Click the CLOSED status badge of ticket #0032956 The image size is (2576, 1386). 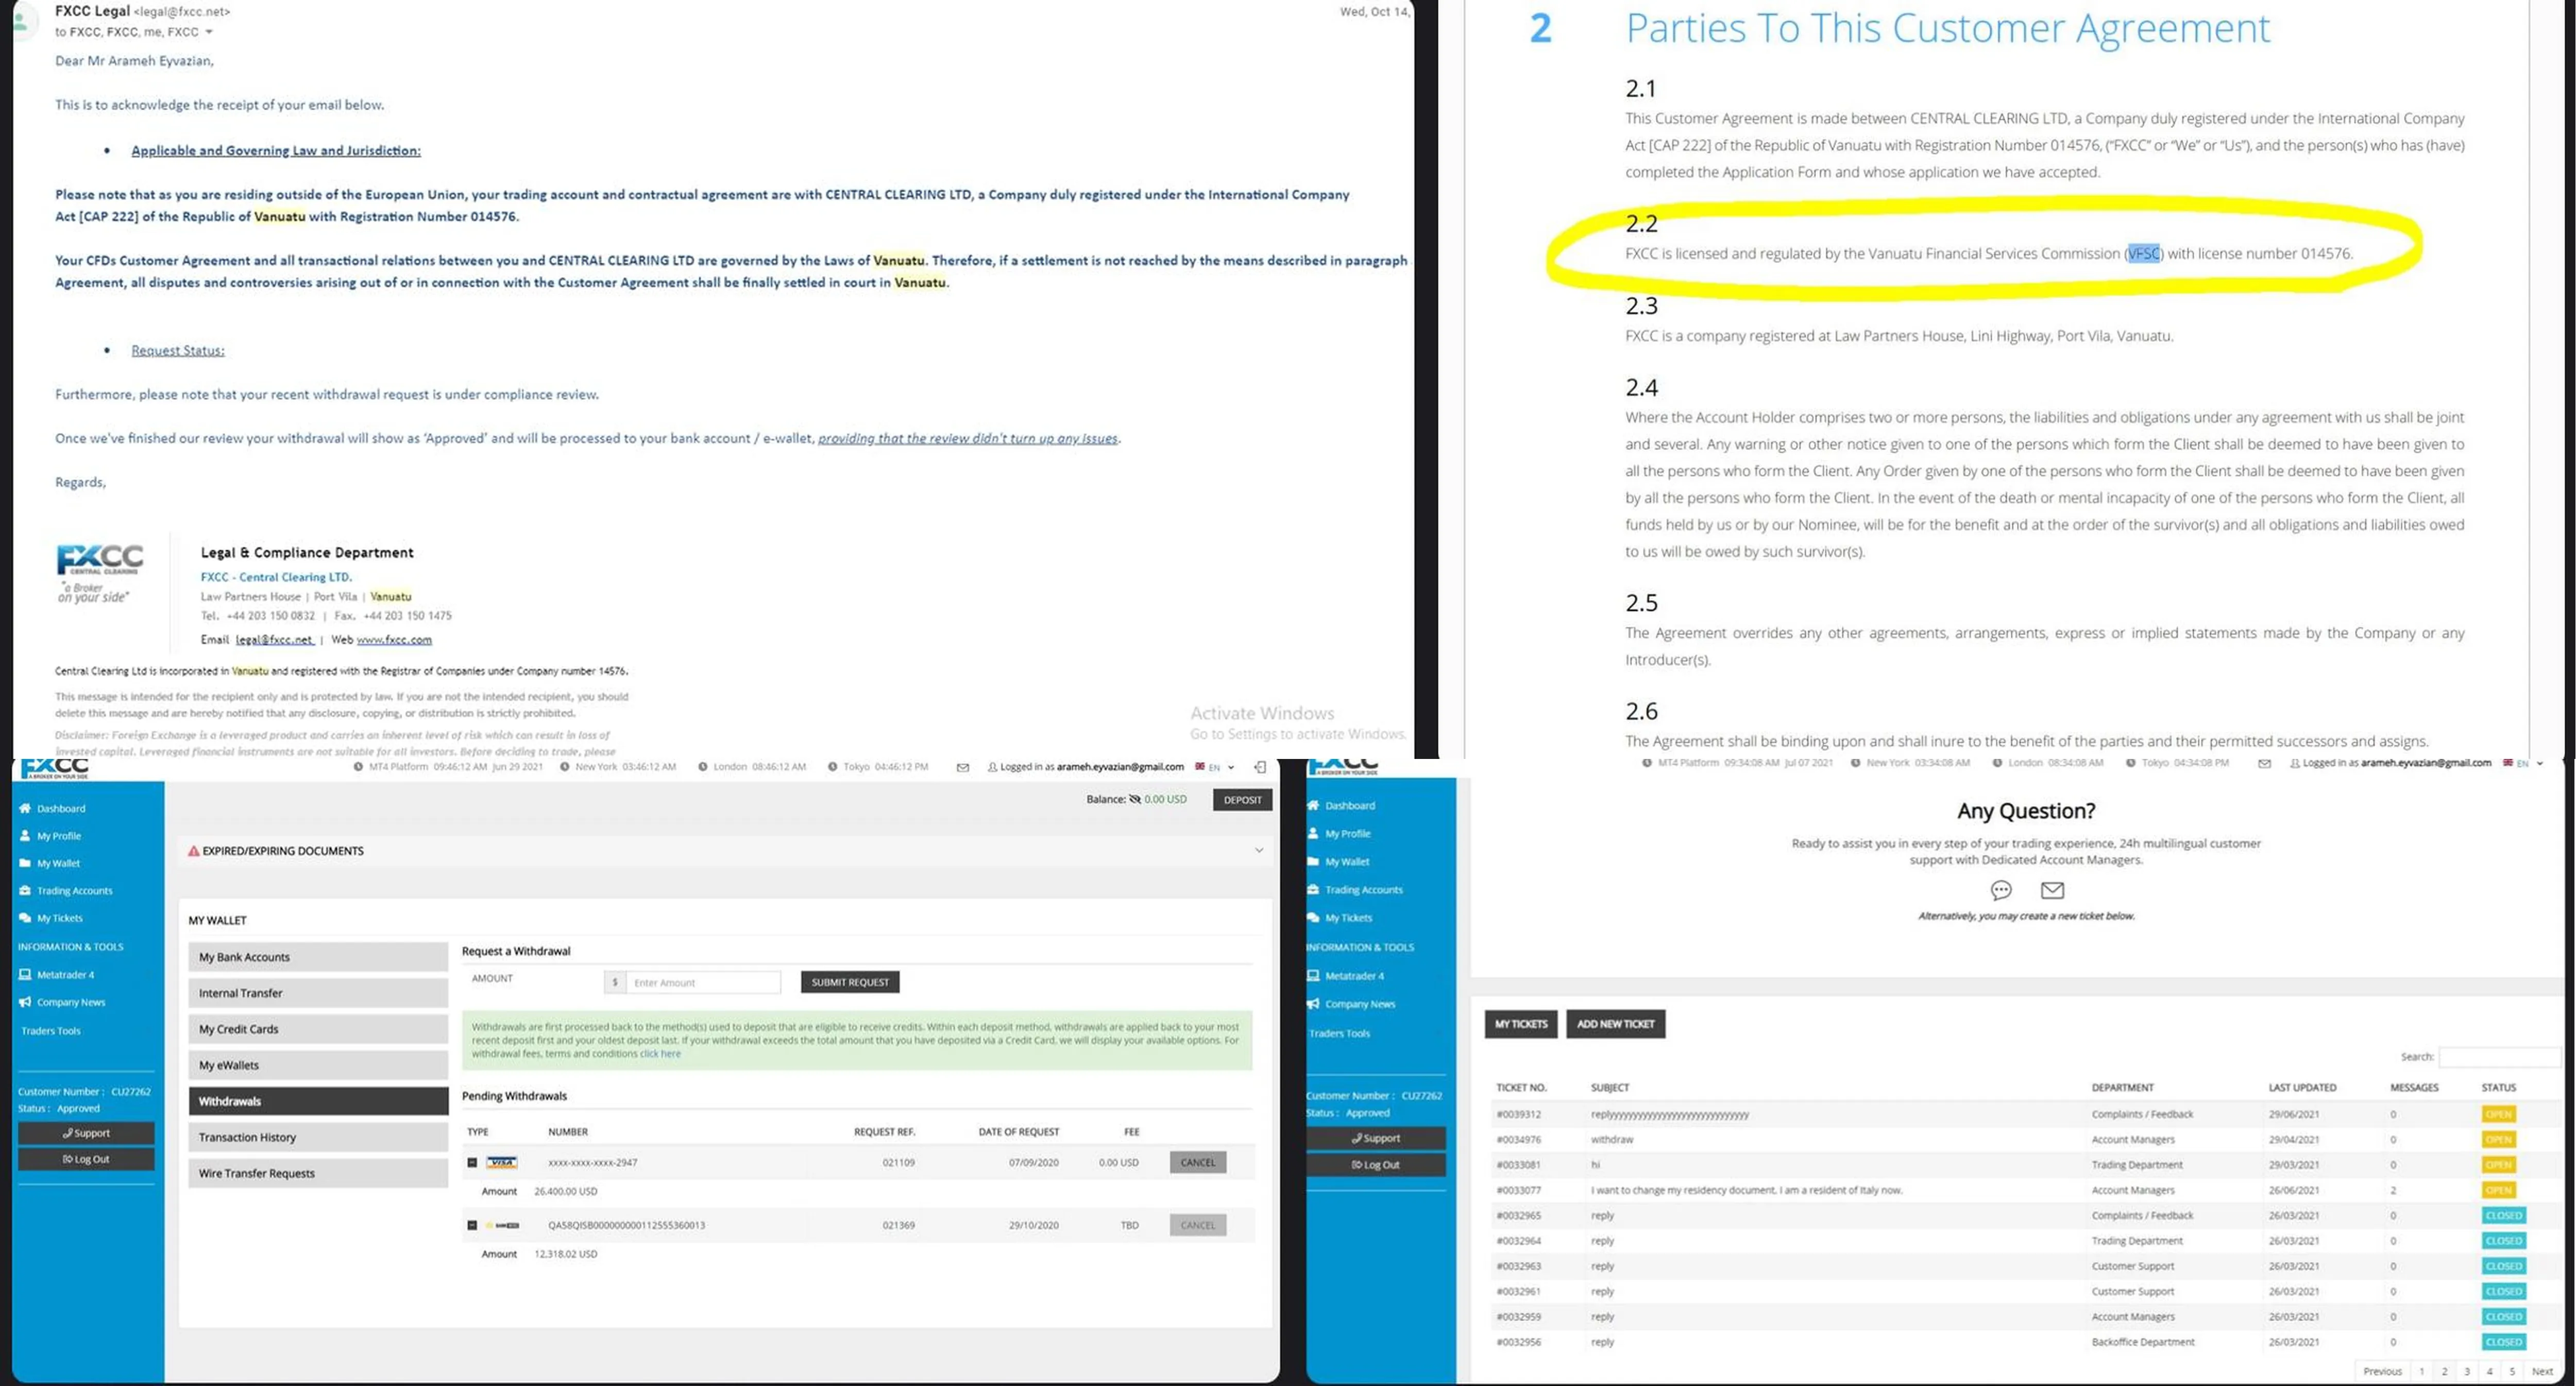coord(2503,1342)
